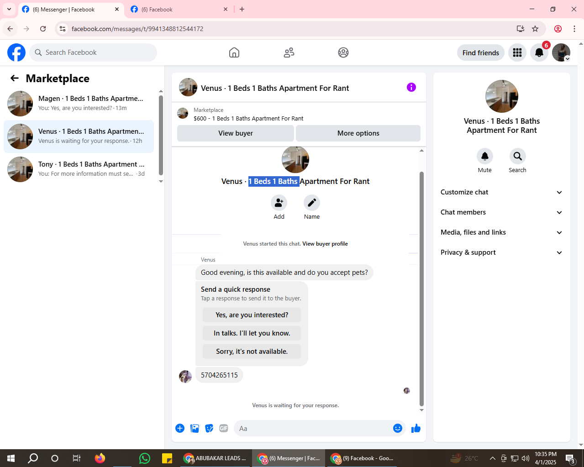
Task: Send quick reply Yes, are you interested?
Action: coord(252,315)
